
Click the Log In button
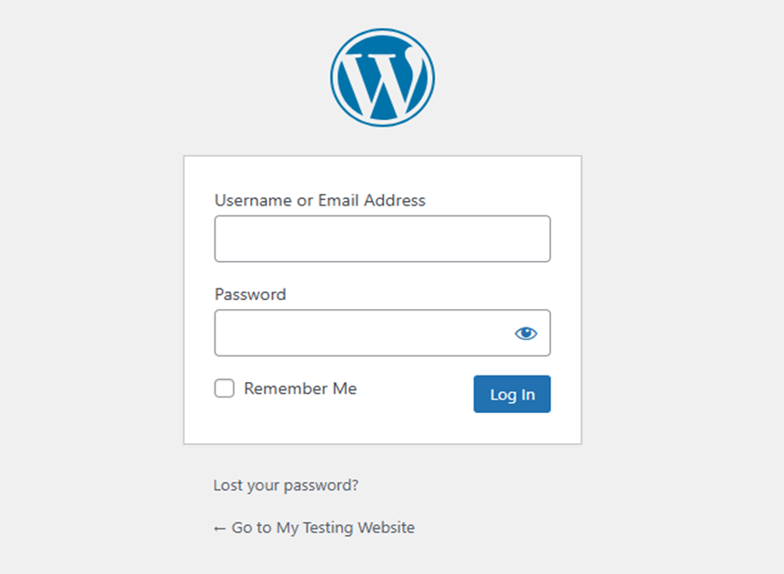pyautogui.click(x=512, y=394)
